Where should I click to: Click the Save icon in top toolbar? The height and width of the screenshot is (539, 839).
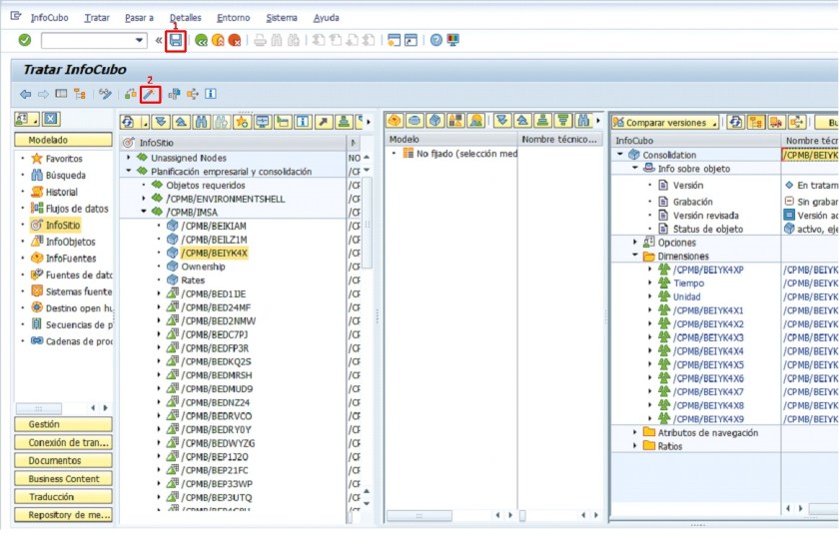point(176,40)
